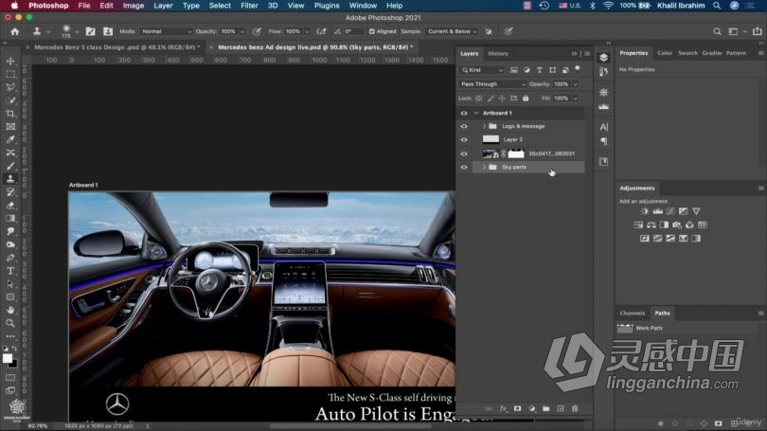This screenshot has height=431, width=767.
Task: Open the options bar Opacity dropdown arrow
Action: 242,31
